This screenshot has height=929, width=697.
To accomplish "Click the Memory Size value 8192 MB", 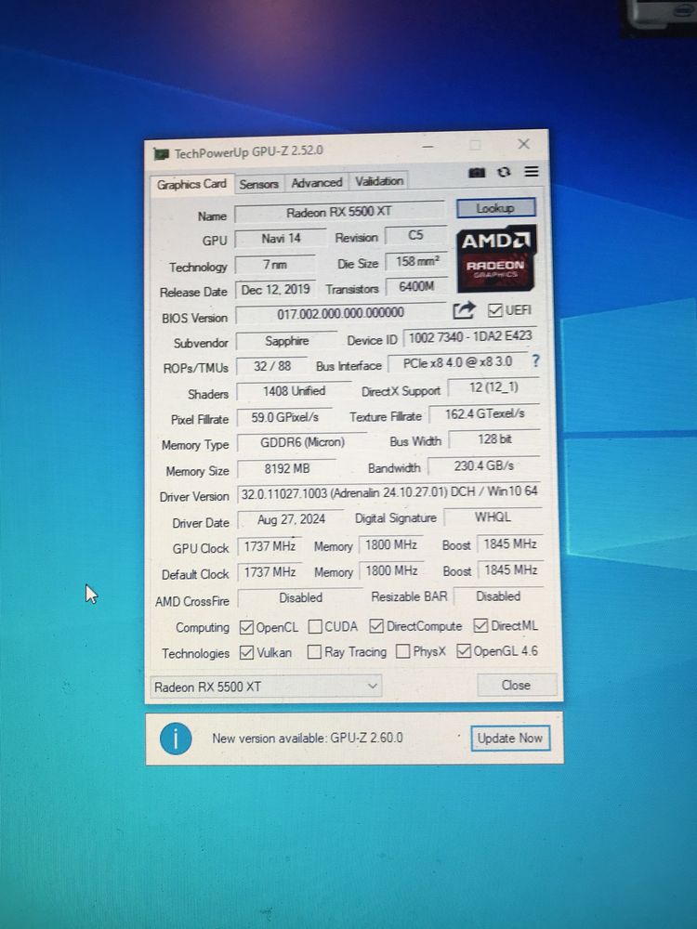I will tap(287, 468).
